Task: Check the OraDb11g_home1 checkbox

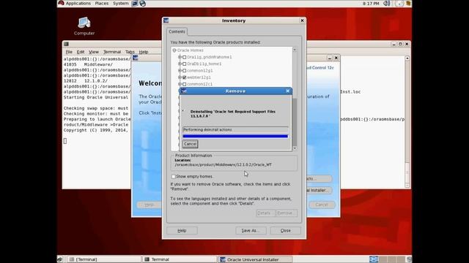Action: pos(184,64)
